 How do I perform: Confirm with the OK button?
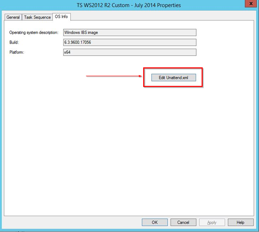click(x=154, y=222)
